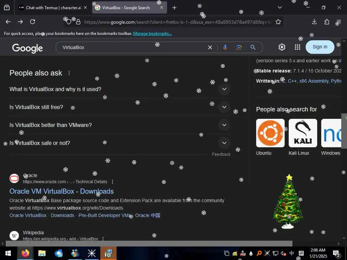
Task: Clear the search query with X
Action: 210,47
